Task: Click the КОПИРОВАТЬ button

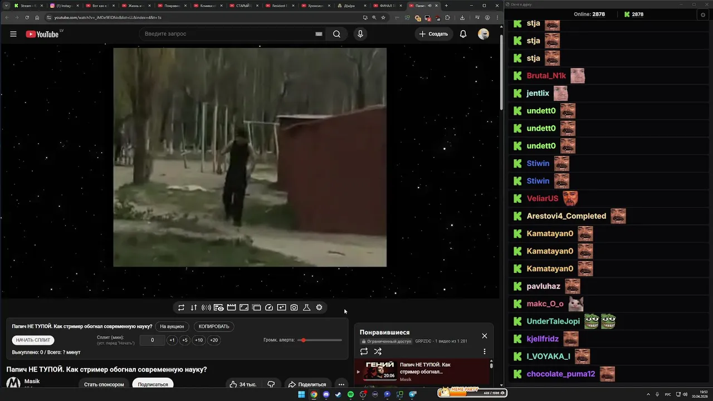Action: tap(214, 326)
